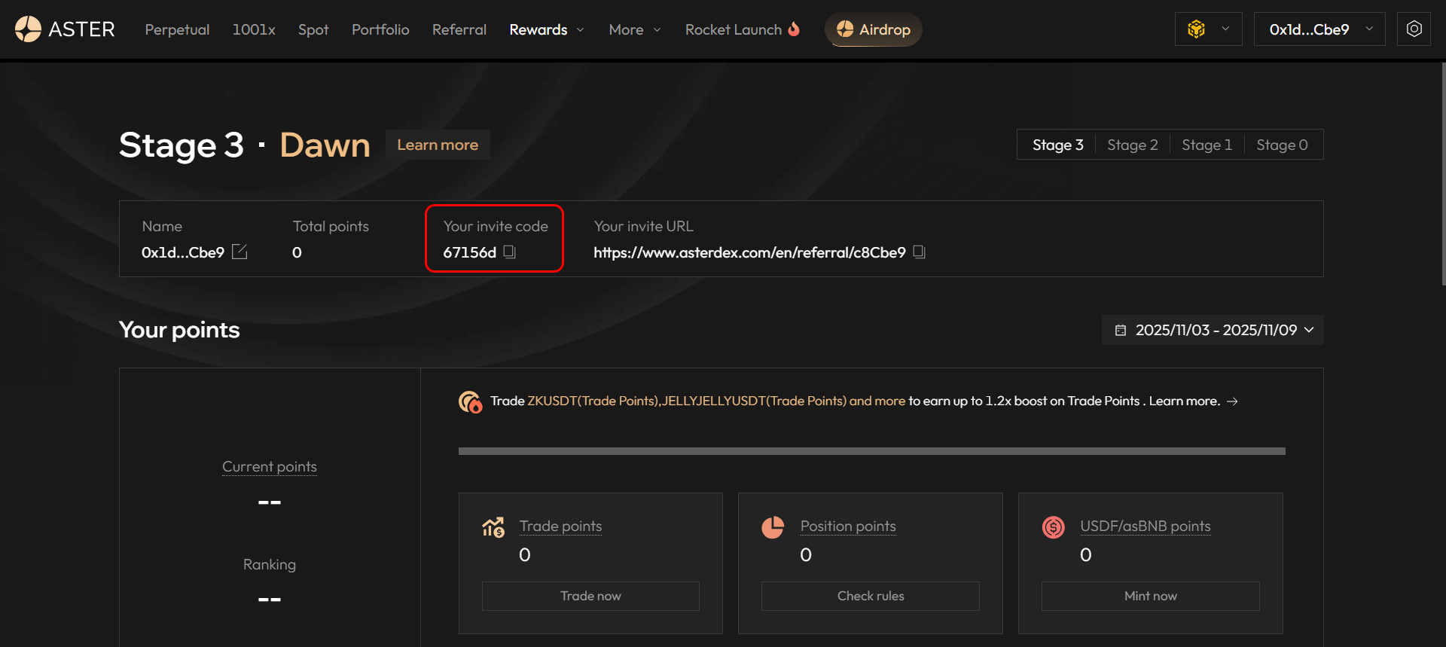This screenshot has width=1446, height=647.
Task: Open the date range 2025/11/03 - 2025/11/09 dropdown
Action: (1213, 330)
